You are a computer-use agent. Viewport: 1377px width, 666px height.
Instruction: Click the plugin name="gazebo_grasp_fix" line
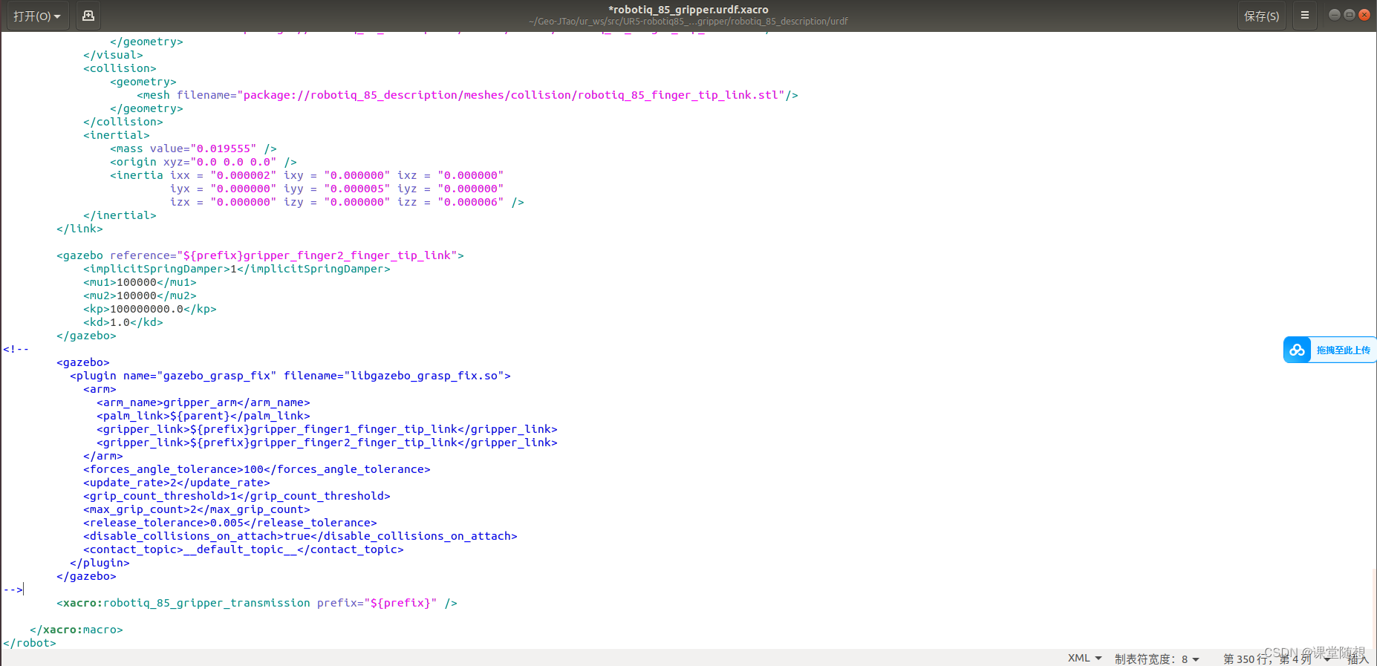[290, 376]
